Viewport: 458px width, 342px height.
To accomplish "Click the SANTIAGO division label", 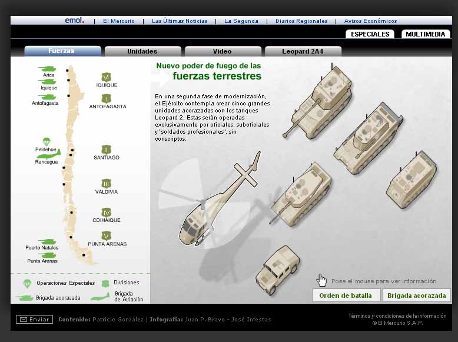I will click(x=107, y=157).
